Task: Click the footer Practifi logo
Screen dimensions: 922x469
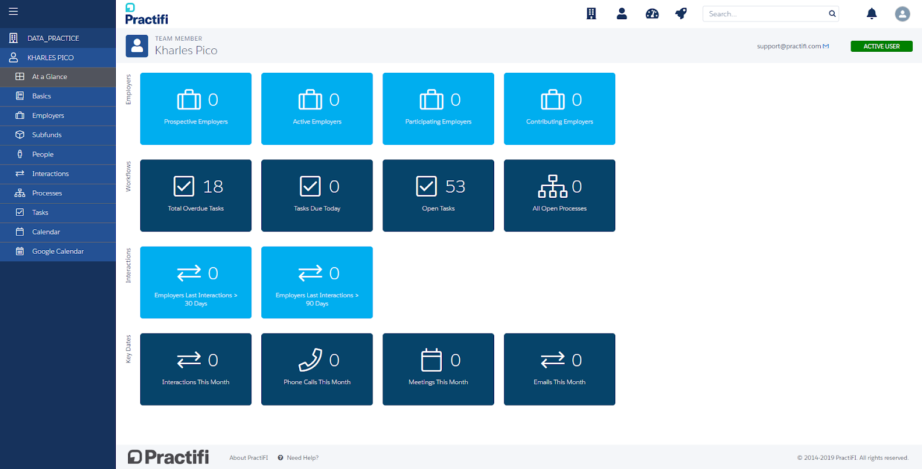Action: pos(168,457)
